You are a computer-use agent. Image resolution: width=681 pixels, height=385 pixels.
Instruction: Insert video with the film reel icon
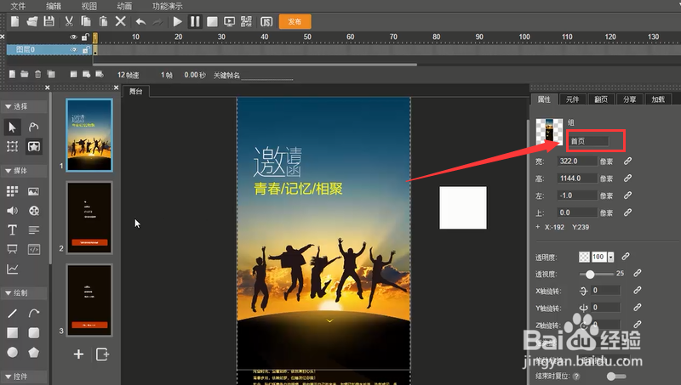tap(33, 211)
